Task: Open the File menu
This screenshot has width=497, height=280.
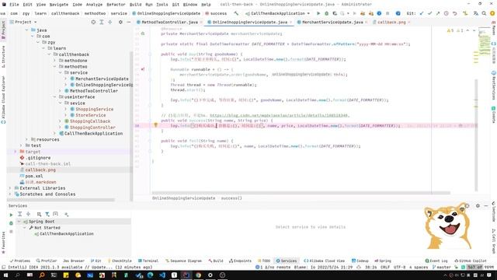Action: tap(14, 5)
